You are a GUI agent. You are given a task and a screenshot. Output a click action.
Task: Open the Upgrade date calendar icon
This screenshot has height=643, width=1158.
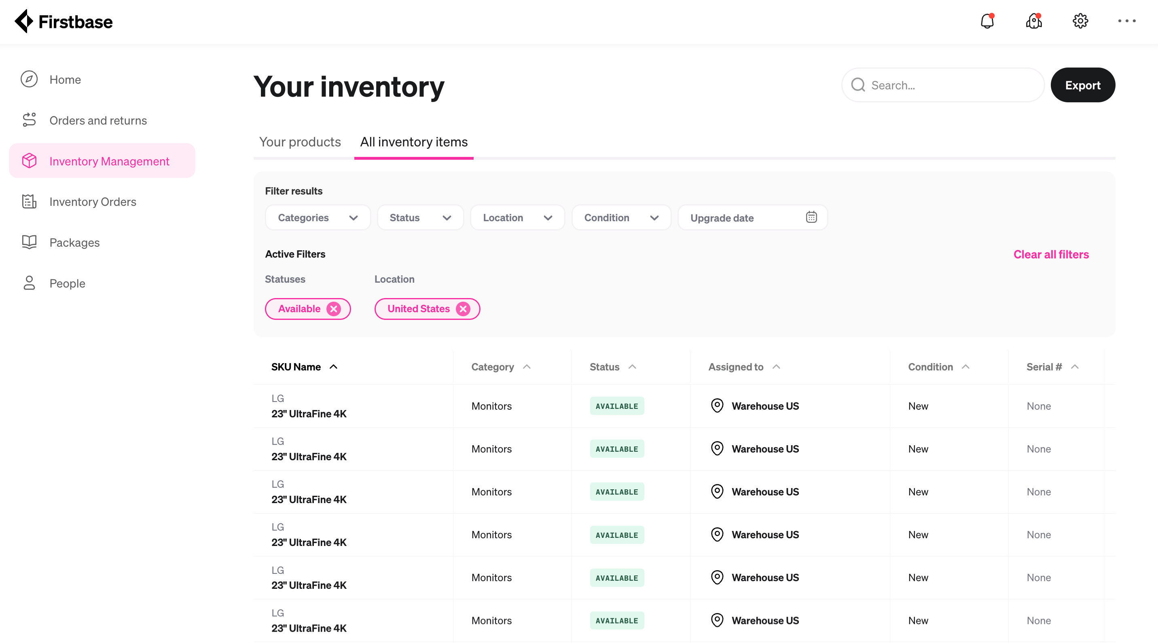click(811, 218)
